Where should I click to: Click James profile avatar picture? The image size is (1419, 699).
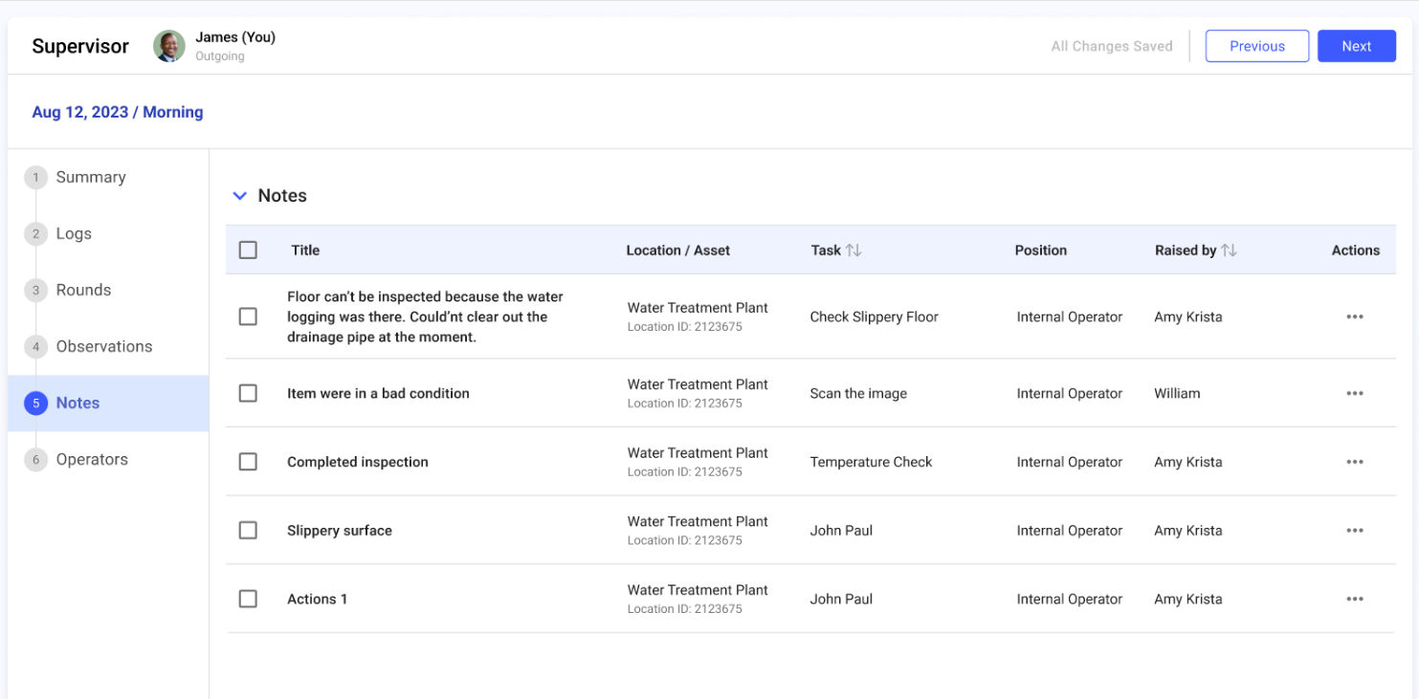[x=169, y=46]
